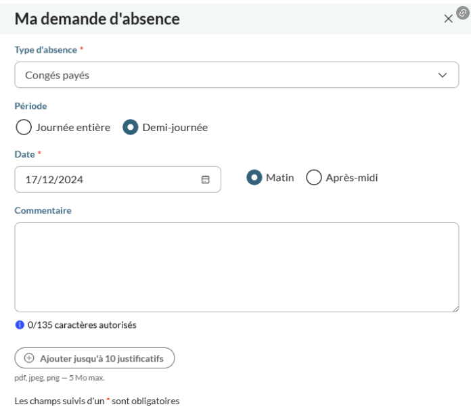Click the date field showing 17/12/2024
471x413 pixels.
click(x=118, y=179)
